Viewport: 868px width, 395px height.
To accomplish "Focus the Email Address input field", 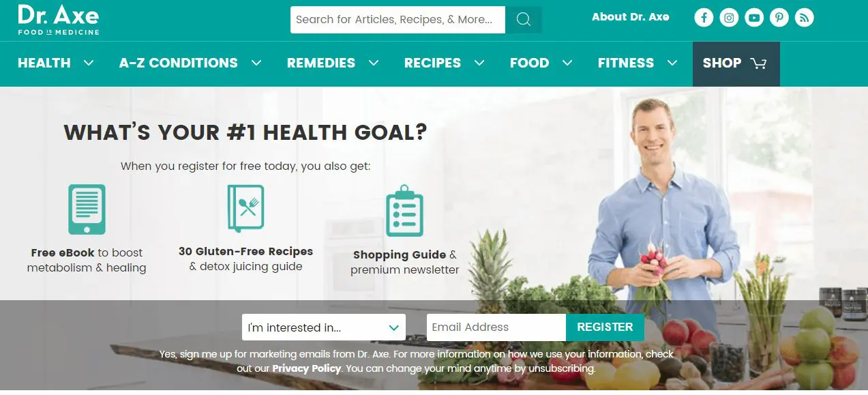I will [496, 327].
